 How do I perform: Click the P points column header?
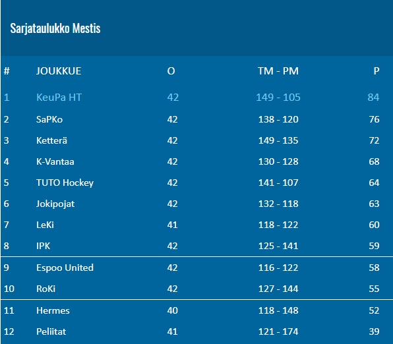pyautogui.click(x=377, y=71)
